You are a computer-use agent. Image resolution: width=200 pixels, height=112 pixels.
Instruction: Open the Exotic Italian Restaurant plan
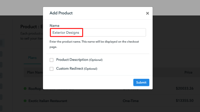(x=48, y=101)
